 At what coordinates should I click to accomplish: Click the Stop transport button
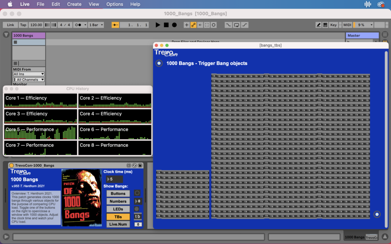(166, 25)
